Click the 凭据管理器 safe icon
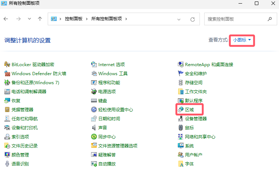Viewport: 279px width, 172px height. (7, 109)
